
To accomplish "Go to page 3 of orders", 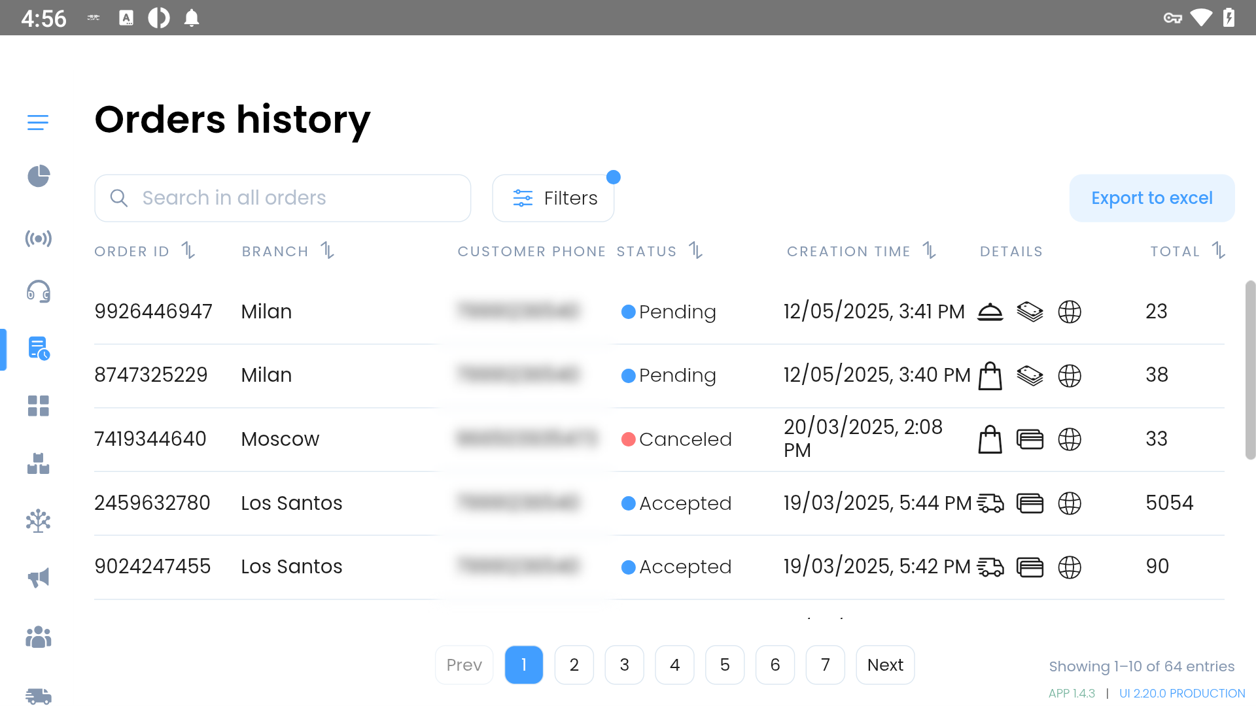I will [x=624, y=665].
